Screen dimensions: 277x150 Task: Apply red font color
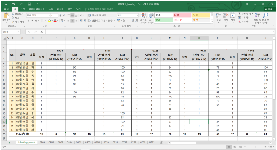click(x=55, y=21)
